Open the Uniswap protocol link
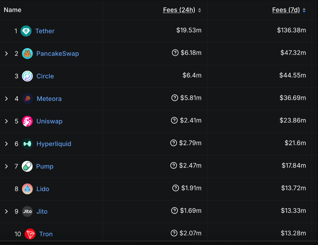Image resolution: width=318 pixels, height=245 pixels. click(x=49, y=121)
